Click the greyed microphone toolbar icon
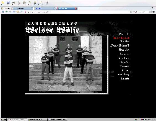This screenshot has height=121, width=156. click(47, 3)
